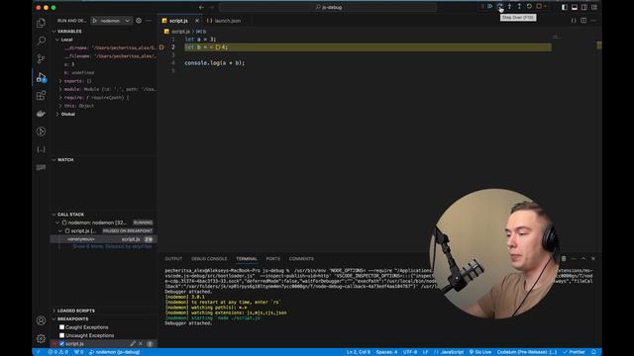Switch to the script.js editor tab

point(178,21)
